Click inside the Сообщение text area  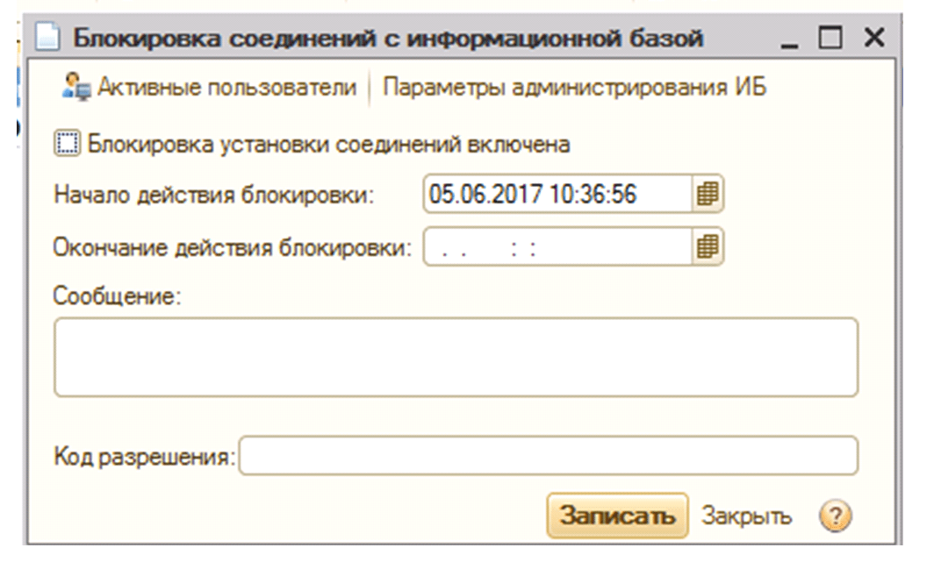(x=456, y=357)
